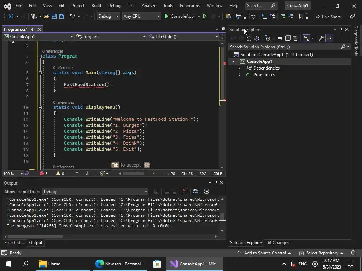Click the Open File folder icon
The width and height of the screenshot is (362, 271).
click(x=46, y=16)
